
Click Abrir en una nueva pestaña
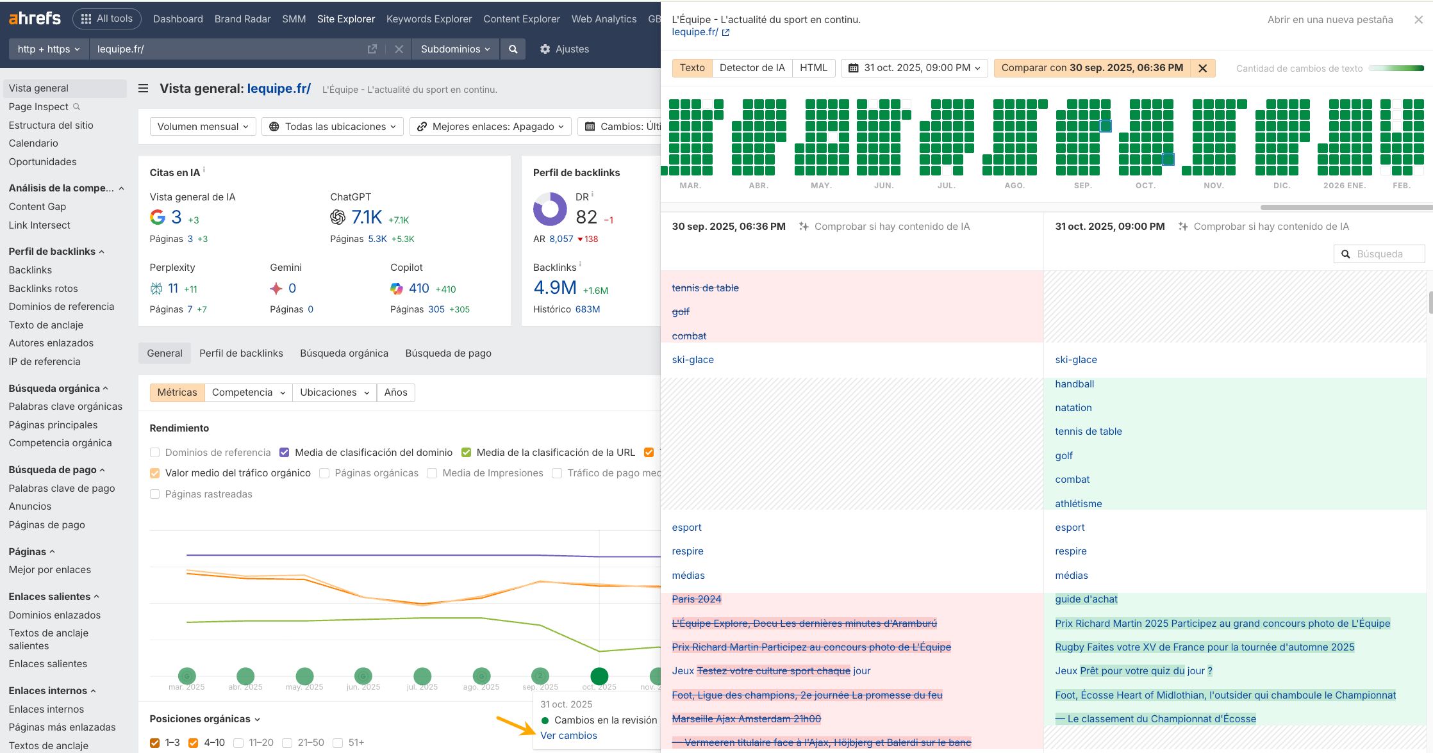click(x=1330, y=19)
